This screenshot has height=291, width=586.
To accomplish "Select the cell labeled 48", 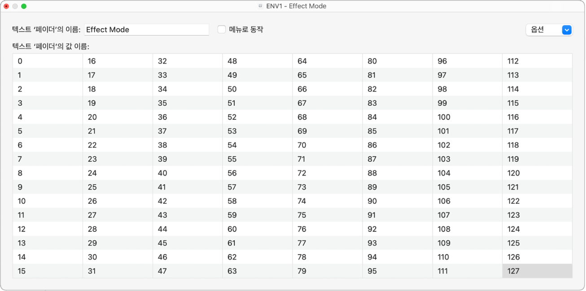I will click(257, 61).
